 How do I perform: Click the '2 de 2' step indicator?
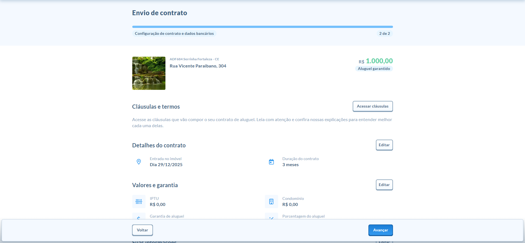[384, 33]
